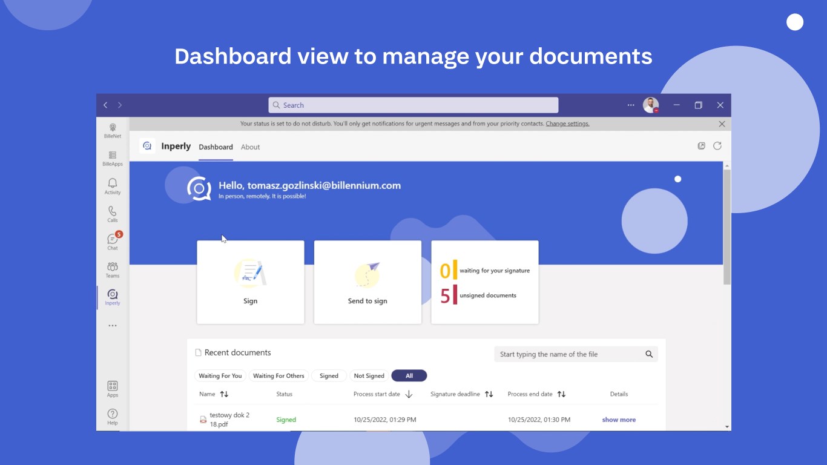Screen dimensions: 827x465
Task: Click the Status column header
Action: (x=285, y=394)
